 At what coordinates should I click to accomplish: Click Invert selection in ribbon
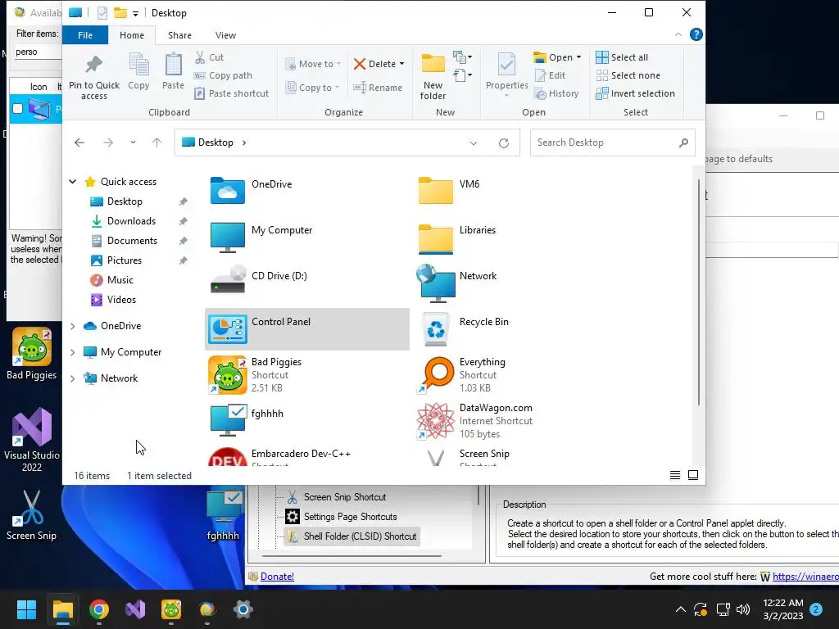(x=635, y=93)
